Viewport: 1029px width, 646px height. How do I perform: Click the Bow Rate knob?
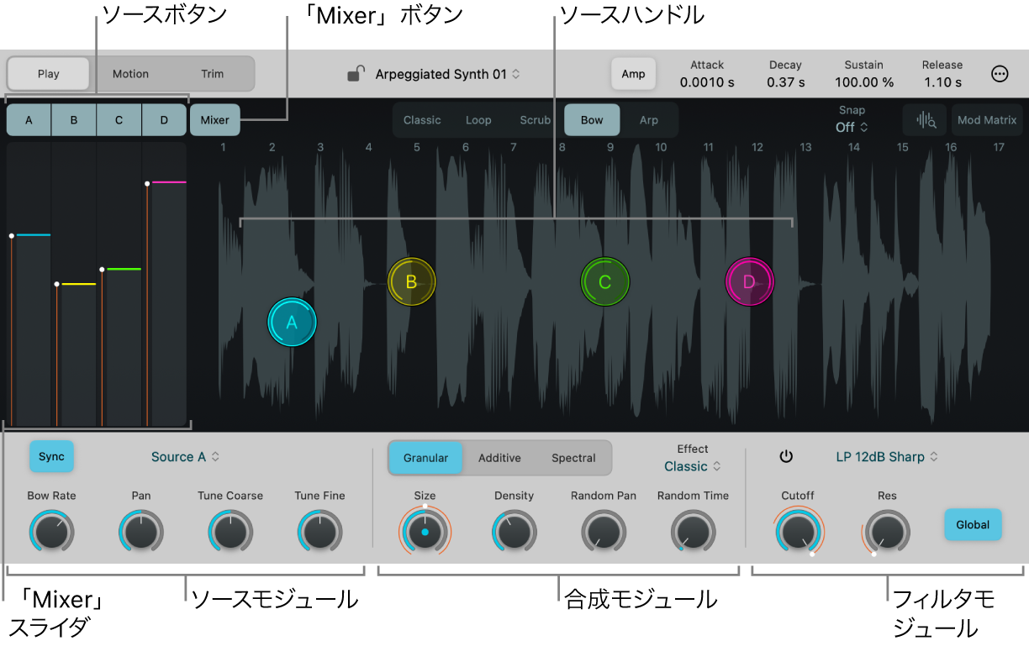pos(52,532)
